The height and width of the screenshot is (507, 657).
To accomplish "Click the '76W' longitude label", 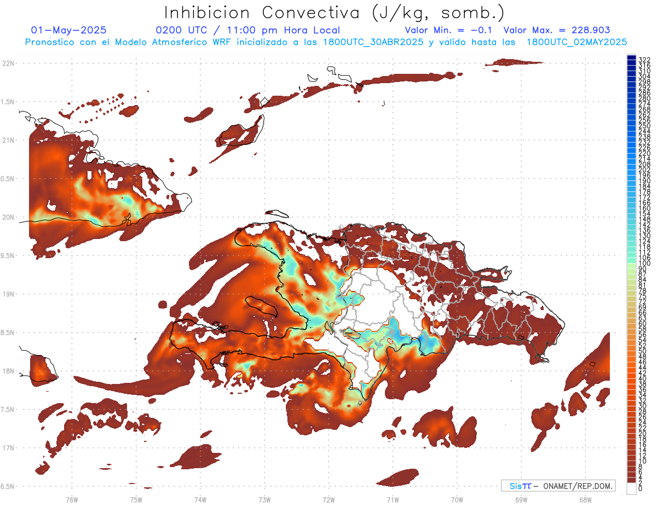I will tap(72, 499).
